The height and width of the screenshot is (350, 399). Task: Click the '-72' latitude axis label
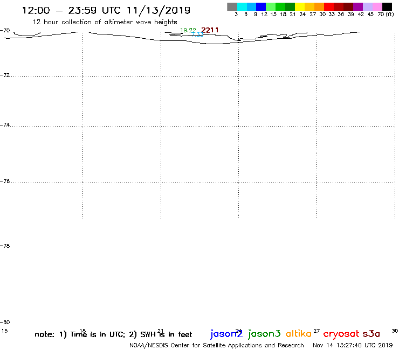tap(5, 75)
